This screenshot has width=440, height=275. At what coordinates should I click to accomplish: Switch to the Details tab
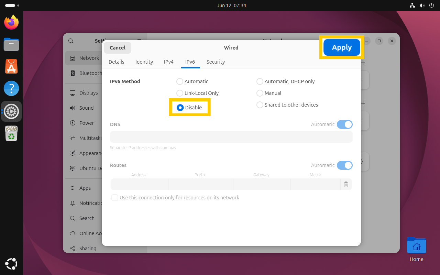[x=117, y=62]
